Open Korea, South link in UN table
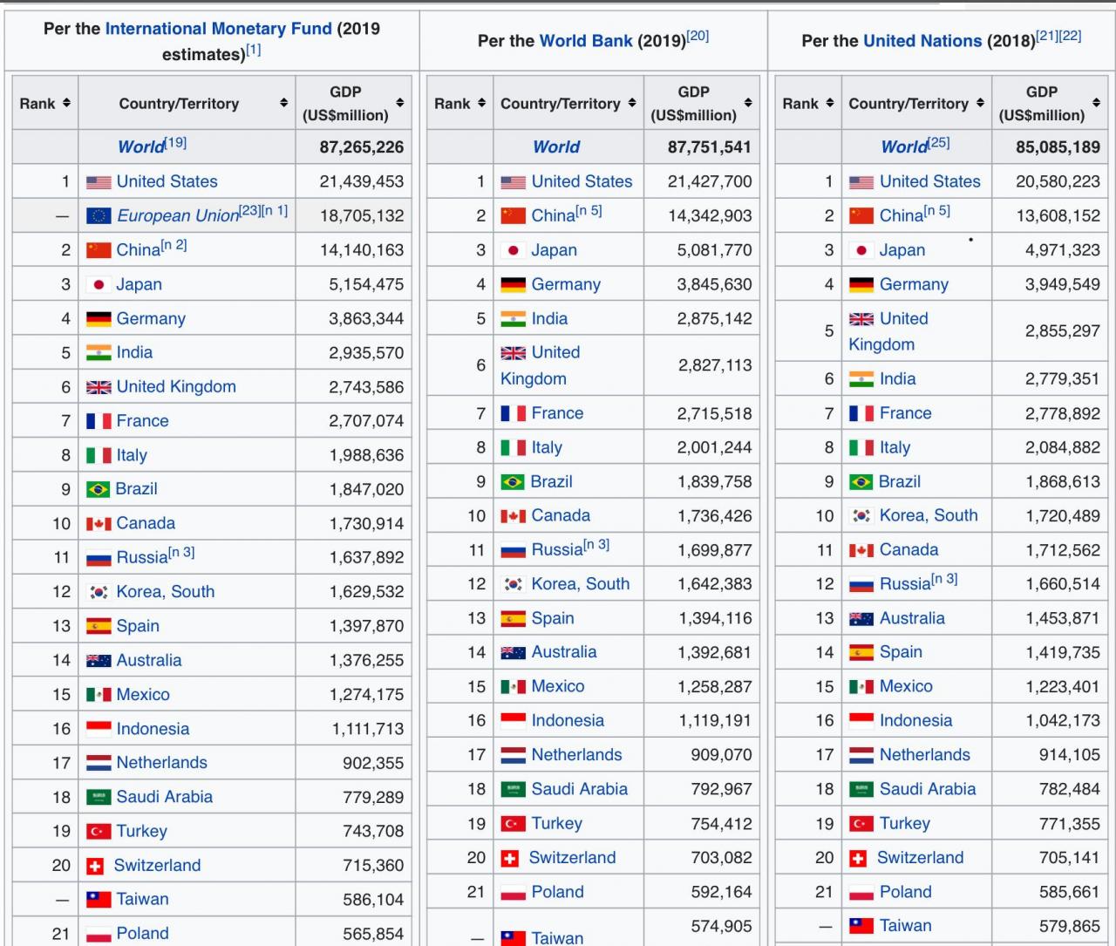Viewport: 1116px width, 946px height. [929, 516]
